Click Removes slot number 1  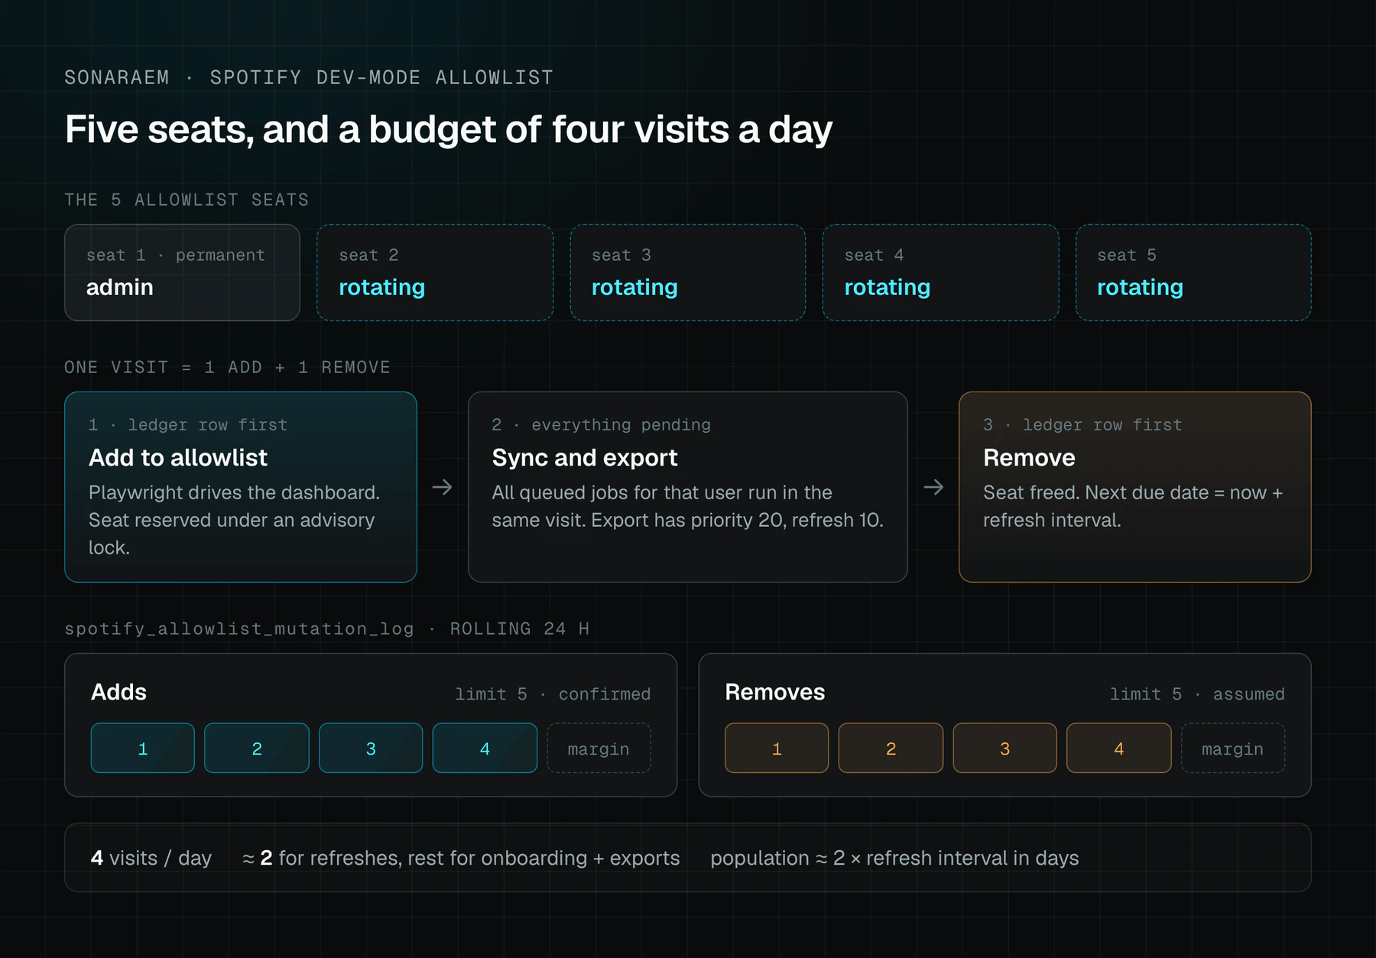coord(777,748)
